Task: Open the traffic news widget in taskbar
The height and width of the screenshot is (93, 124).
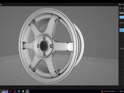Action: 109,91
